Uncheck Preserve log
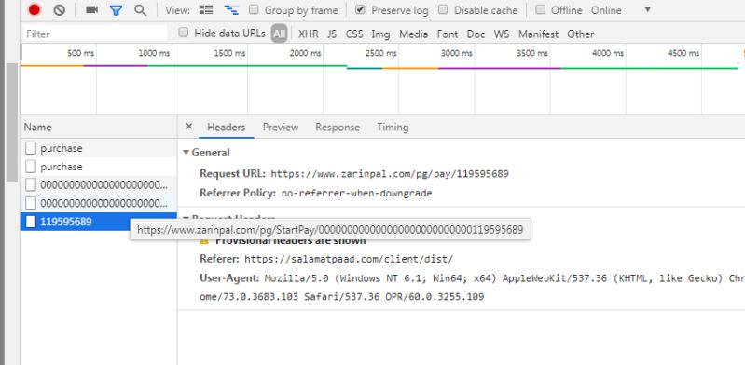The width and height of the screenshot is (745, 365). point(361,9)
